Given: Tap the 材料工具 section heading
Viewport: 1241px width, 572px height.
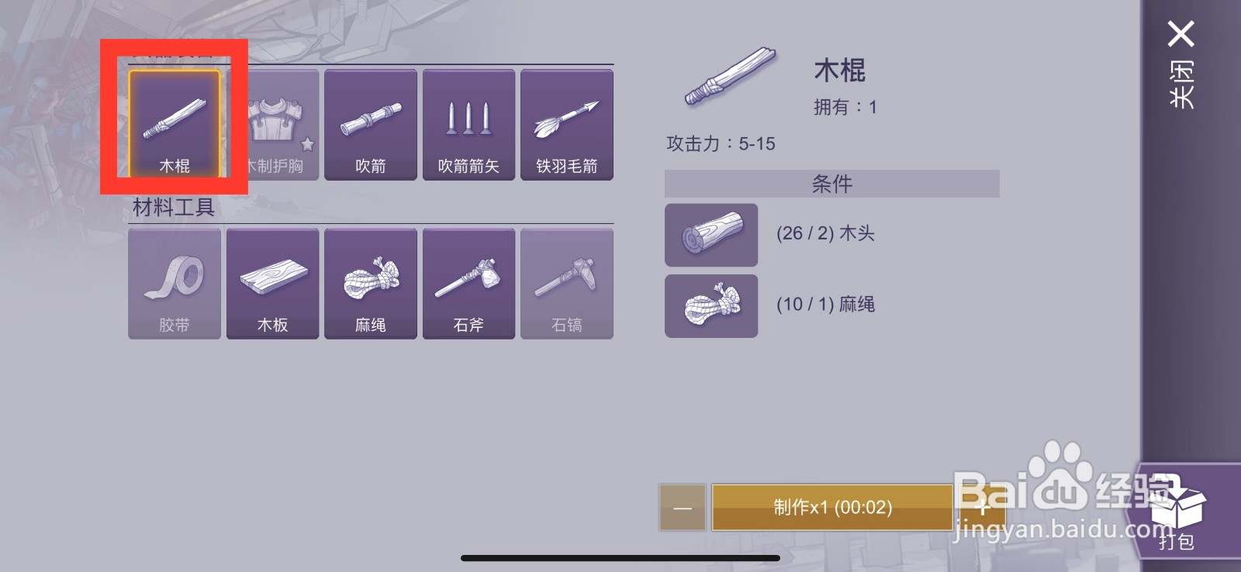Looking at the screenshot, I should pos(174,208).
